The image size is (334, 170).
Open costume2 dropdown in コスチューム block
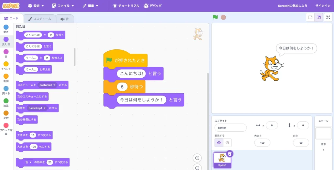coord(47,85)
